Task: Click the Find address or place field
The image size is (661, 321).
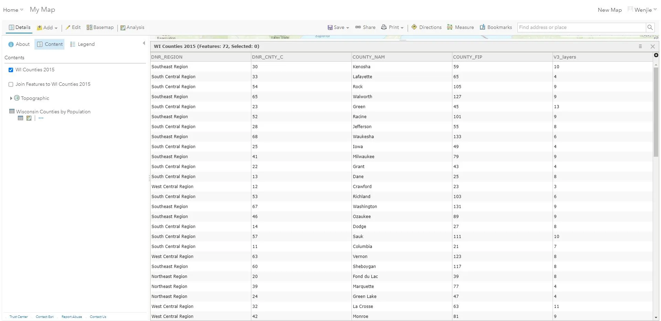Action: coord(581,27)
